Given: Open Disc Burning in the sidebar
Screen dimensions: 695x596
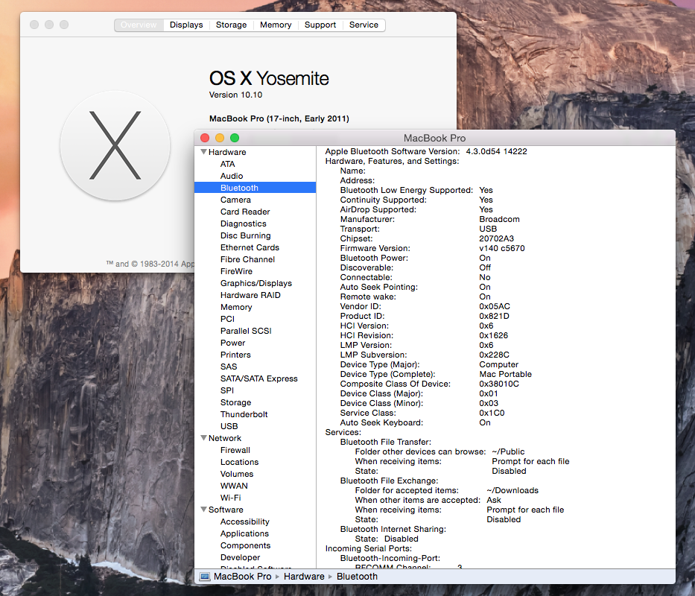Looking at the screenshot, I should [246, 235].
